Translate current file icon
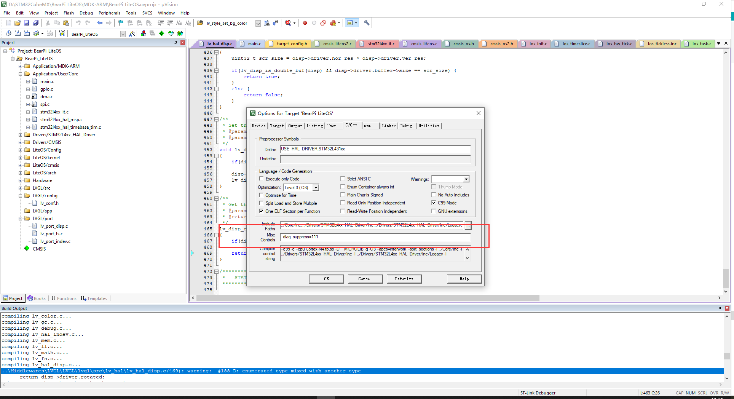734x399 pixels. [8, 34]
